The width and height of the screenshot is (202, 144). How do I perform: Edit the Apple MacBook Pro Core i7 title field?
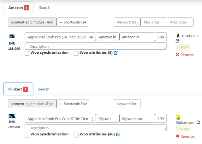(60, 118)
